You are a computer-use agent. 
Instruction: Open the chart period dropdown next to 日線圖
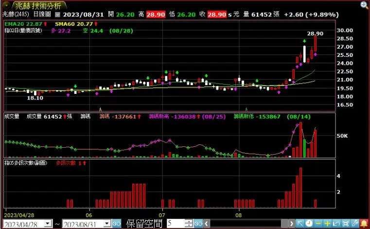[57, 15]
